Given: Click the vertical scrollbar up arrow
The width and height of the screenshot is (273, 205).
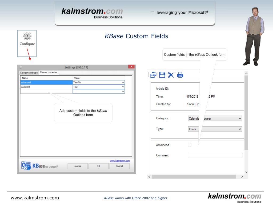Looking at the screenshot, I should coord(246,73).
